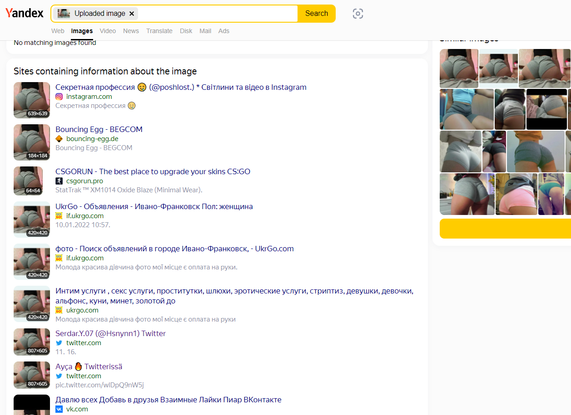Click the Instagram favicon beside instagram.com
Viewport: 571px width, 415px height.
click(x=59, y=97)
